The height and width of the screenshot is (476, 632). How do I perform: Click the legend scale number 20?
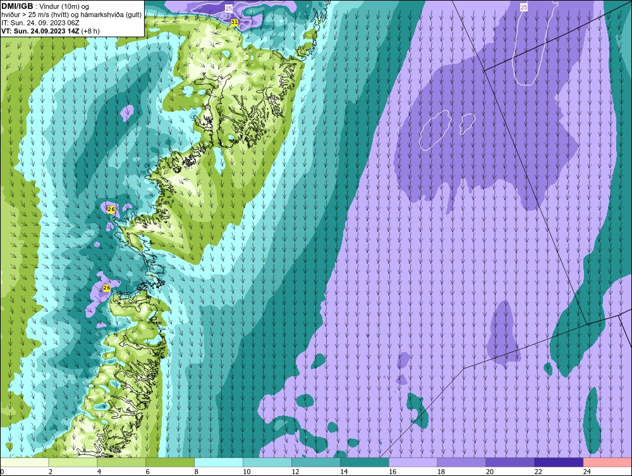490,472
